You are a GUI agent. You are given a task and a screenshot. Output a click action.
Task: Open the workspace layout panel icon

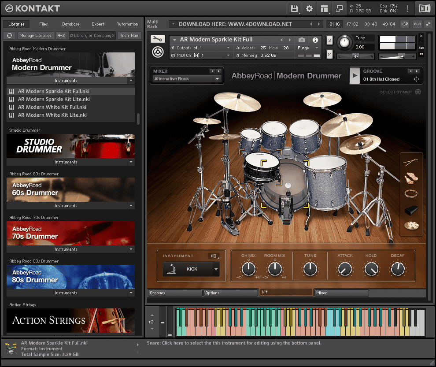coord(324,9)
